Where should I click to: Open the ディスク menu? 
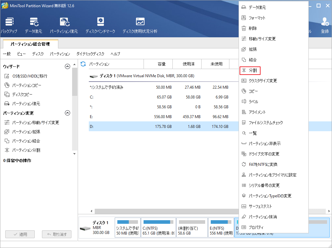[37, 54]
